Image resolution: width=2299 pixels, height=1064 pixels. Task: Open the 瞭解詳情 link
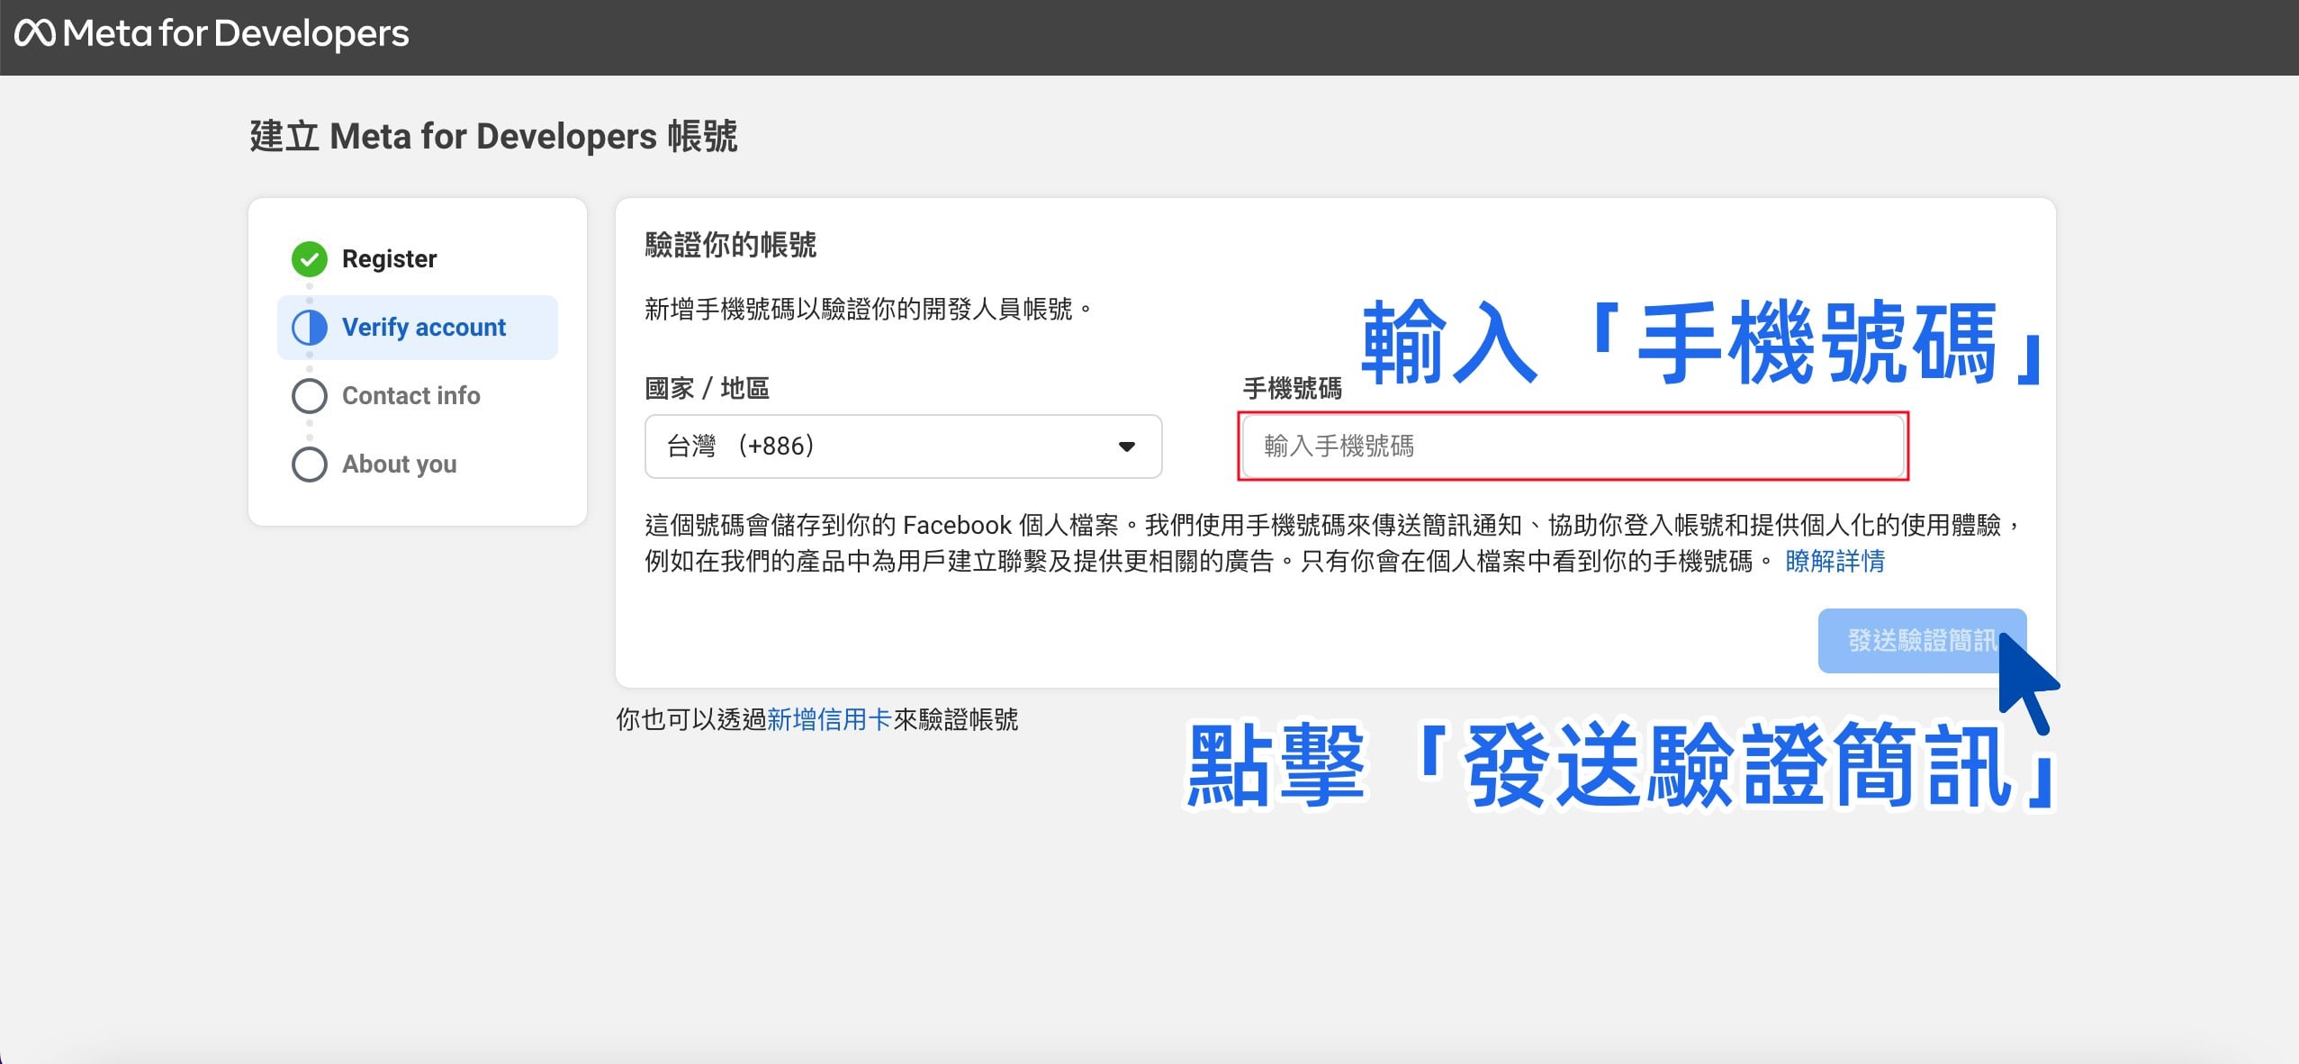1835,562
